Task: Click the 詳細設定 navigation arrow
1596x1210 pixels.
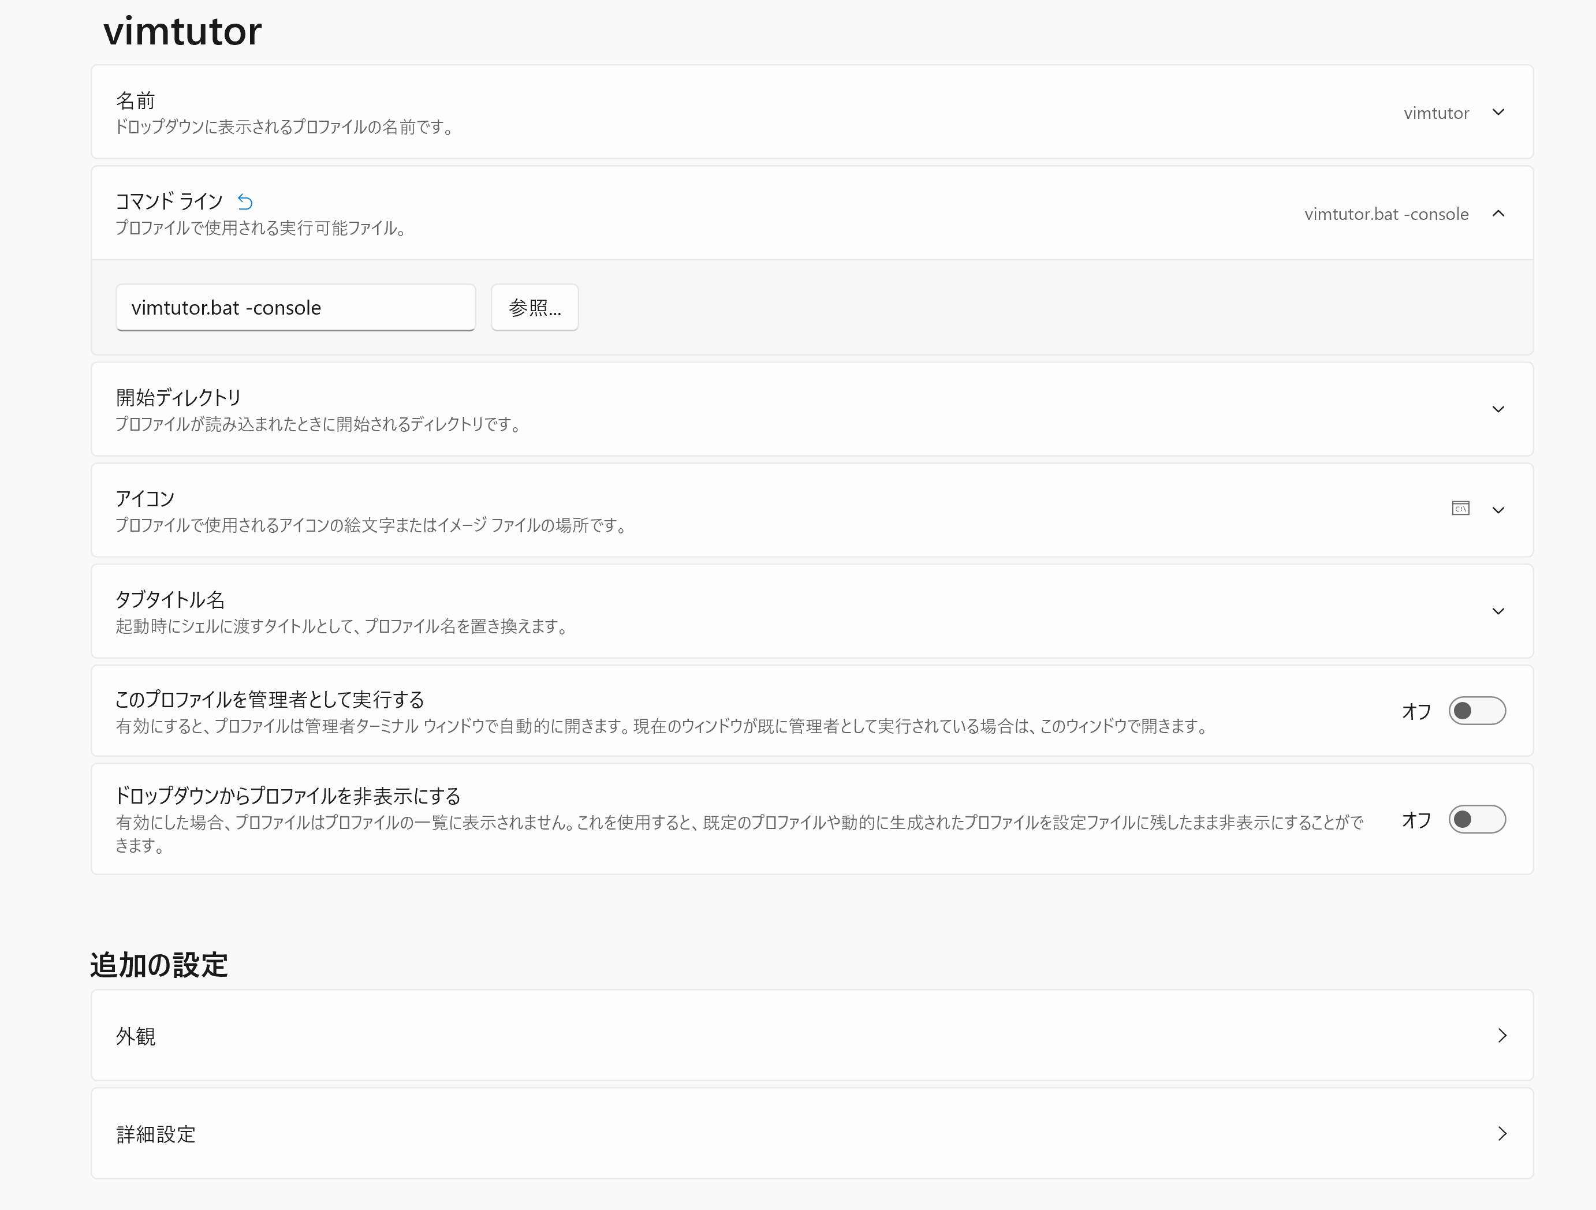Action: 1504,1134
